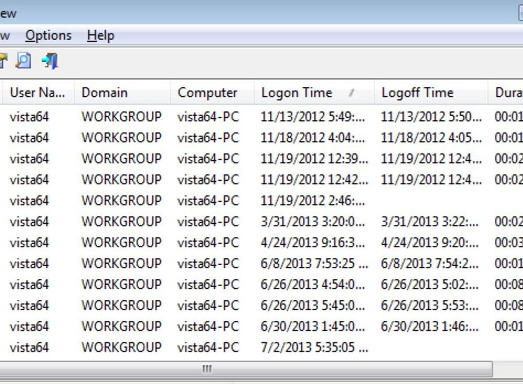Select the row with logon 7/2/2013 5:35:05

point(261,347)
